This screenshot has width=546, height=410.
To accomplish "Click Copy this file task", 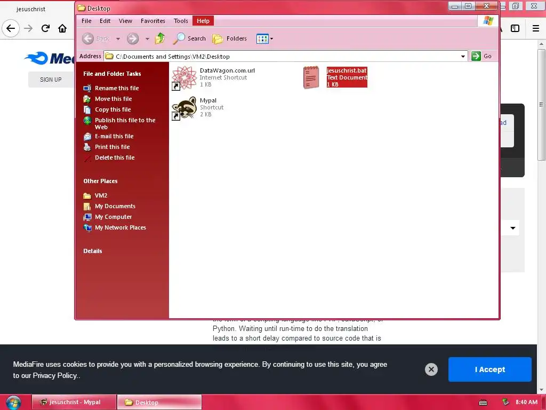I will point(113,109).
